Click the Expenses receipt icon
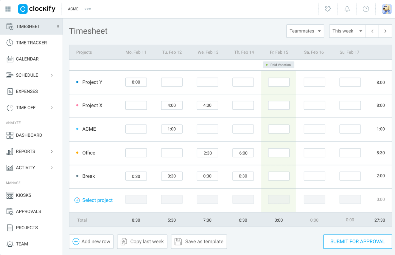The image size is (395, 255). coord(10,92)
